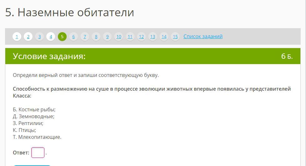Go to task number 6

(74, 37)
